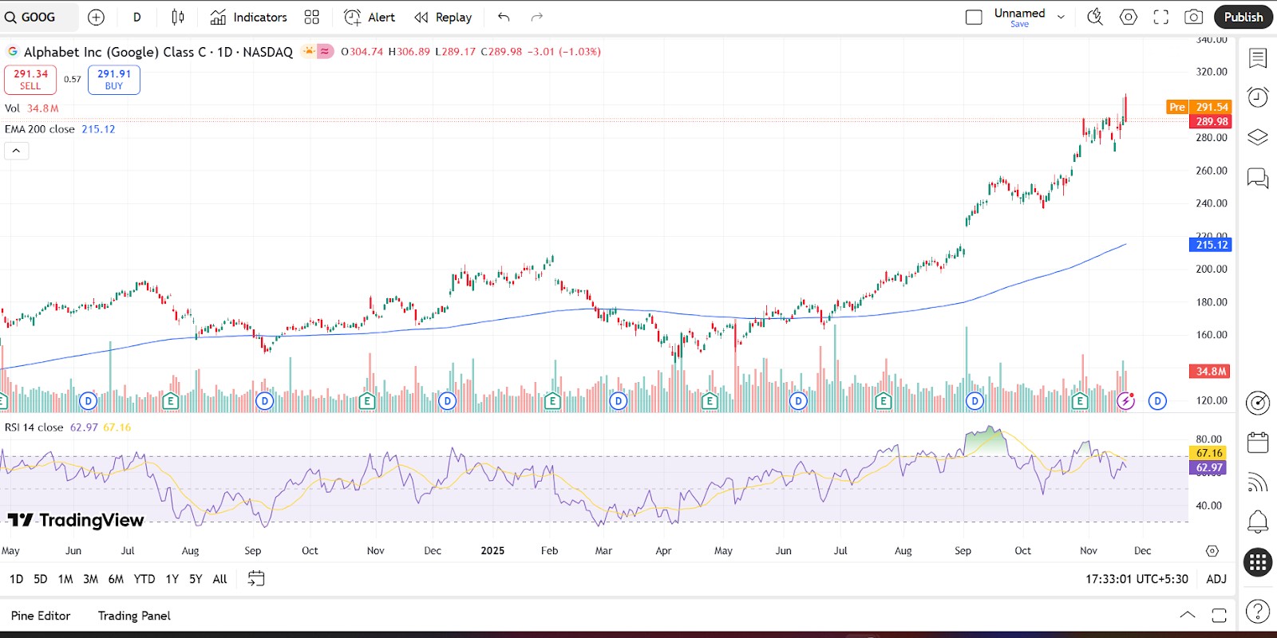
Task: Set the time range to 5Y
Action: [196, 579]
